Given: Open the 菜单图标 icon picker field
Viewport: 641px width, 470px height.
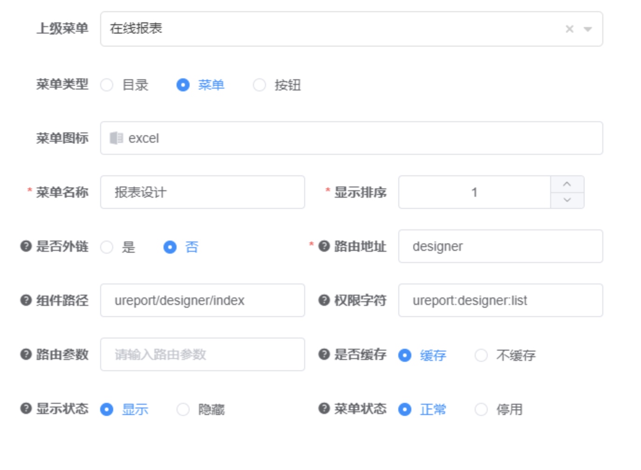Looking at the screenshot, I should coord(352,138).
